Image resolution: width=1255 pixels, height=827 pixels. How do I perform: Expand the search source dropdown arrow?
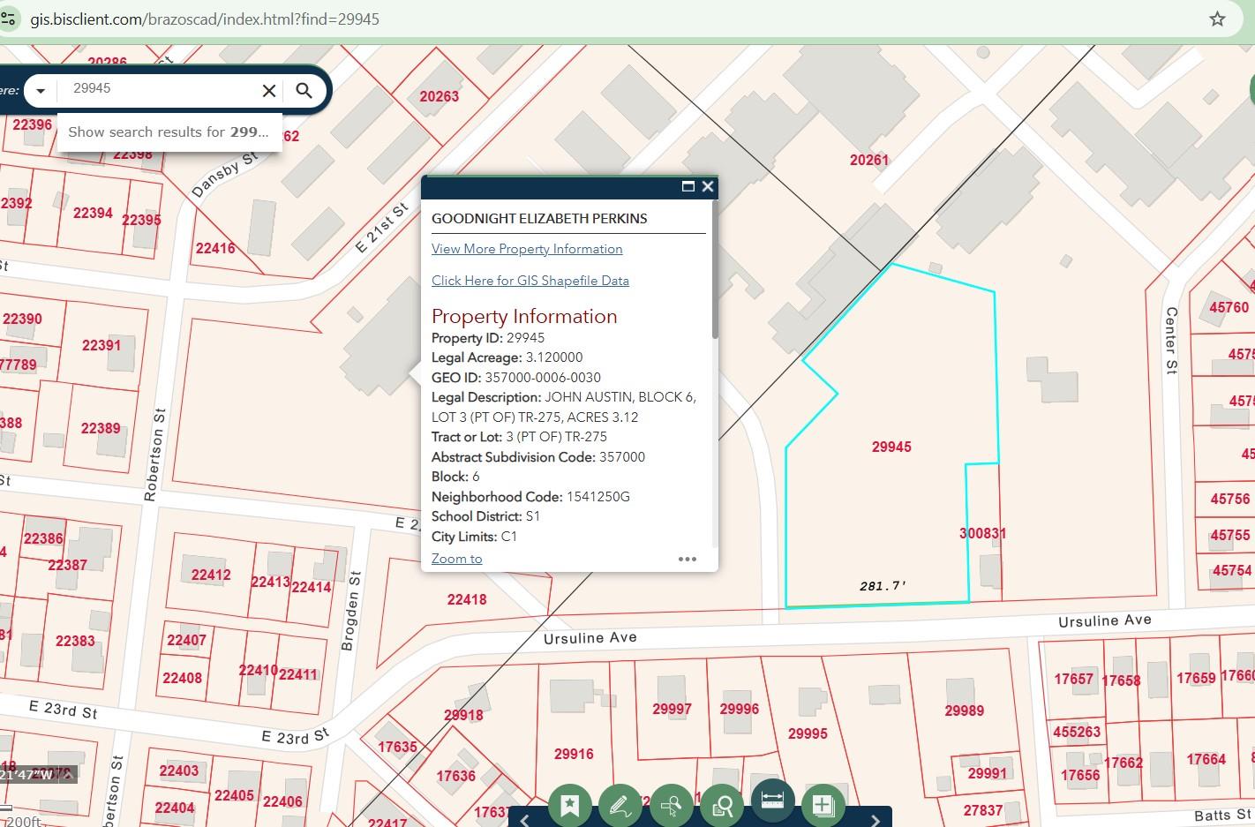[40, 90]
